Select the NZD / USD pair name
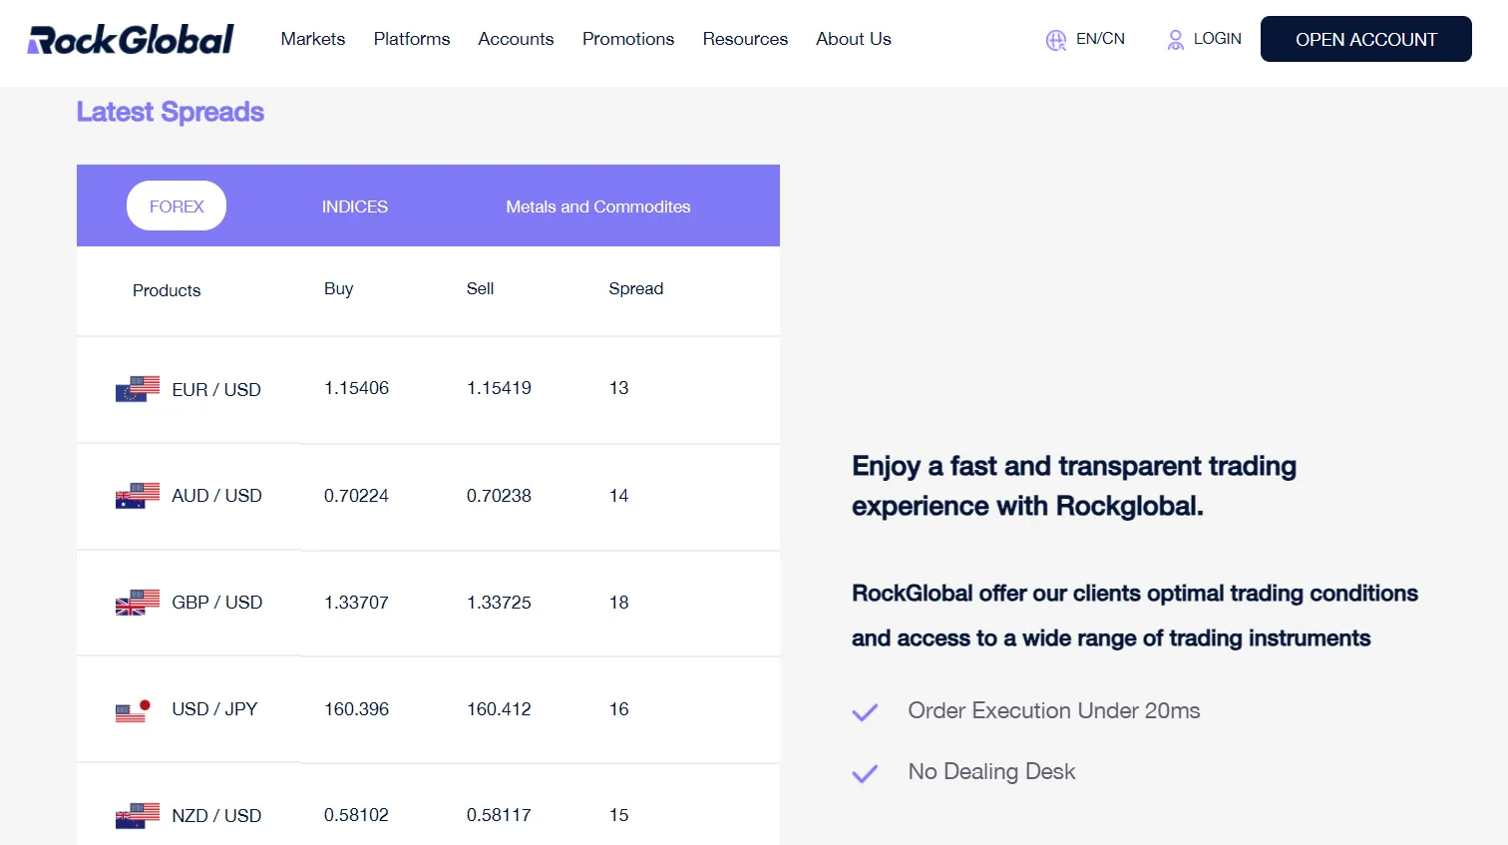1508x845 pixels. [x=216, y=816]
